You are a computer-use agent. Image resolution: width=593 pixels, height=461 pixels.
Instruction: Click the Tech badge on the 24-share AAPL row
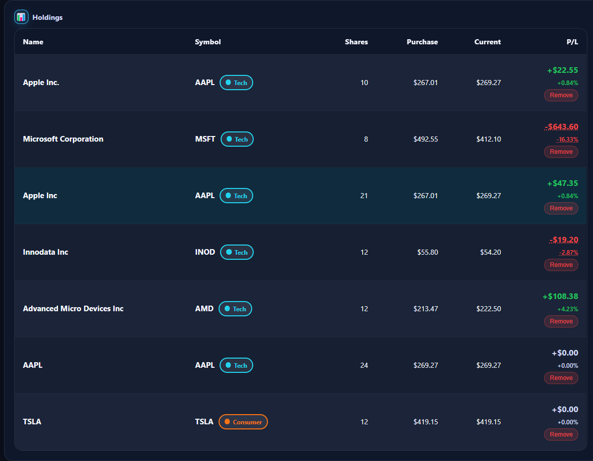(236, 365)
